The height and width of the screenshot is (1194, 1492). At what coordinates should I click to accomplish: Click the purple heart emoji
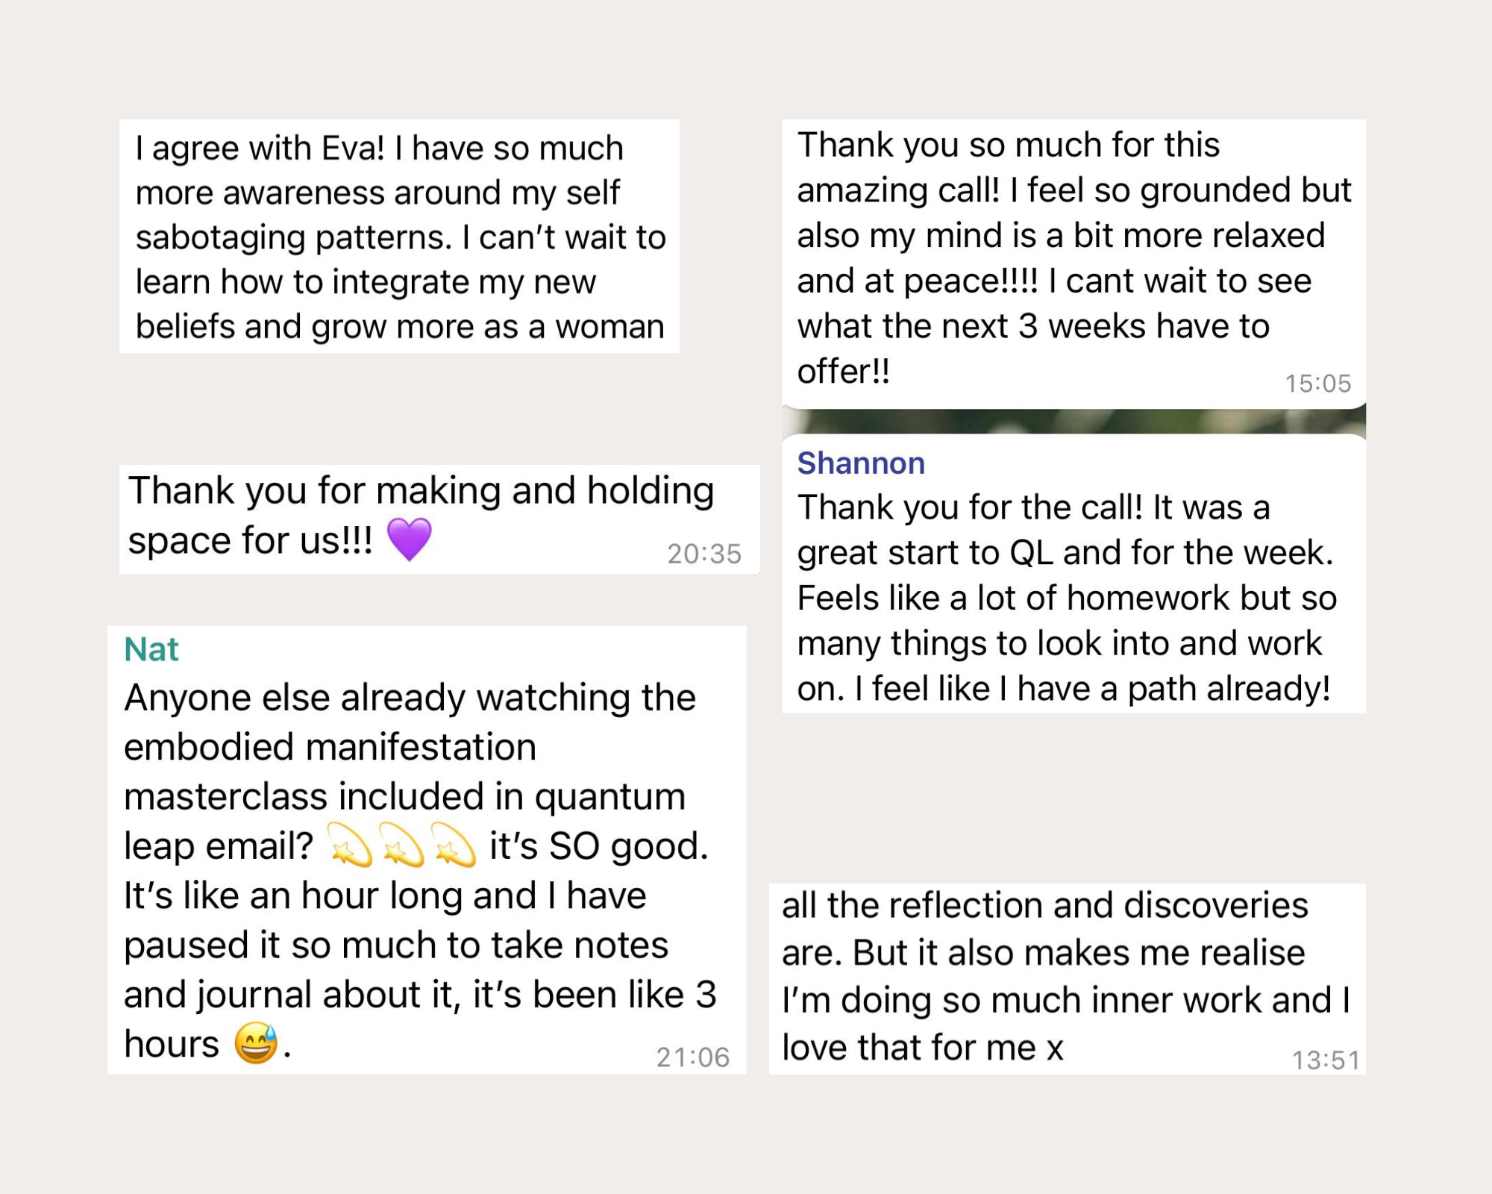pos(410,540)
